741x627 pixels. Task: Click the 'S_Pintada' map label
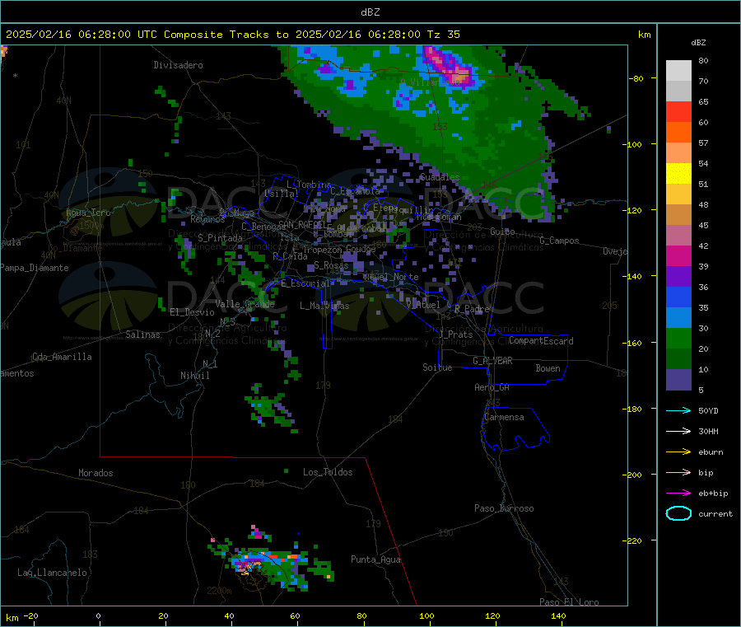click(x=220, y=238)
